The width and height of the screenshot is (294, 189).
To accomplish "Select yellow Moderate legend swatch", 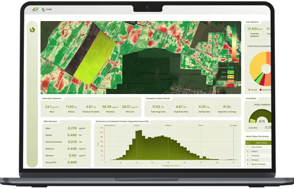I will pos(230,77).
